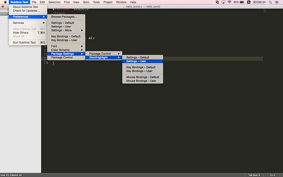This screenshot has width=283, height=177.
Task: Open the Apple menu
Action: pyautogui.click(x=5, y=2)
